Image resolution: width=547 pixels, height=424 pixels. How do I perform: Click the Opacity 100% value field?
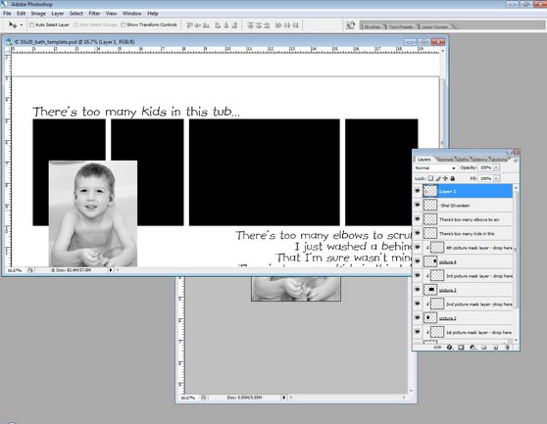(x=485, y=167)
